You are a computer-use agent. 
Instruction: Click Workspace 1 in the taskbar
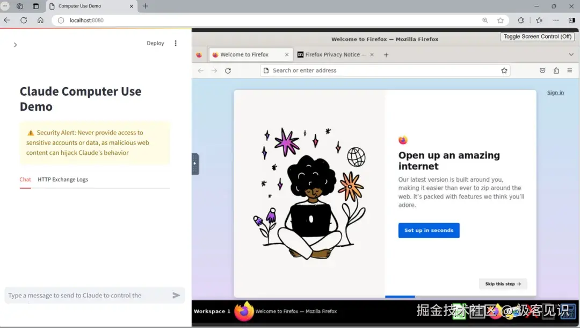(212, 311)
